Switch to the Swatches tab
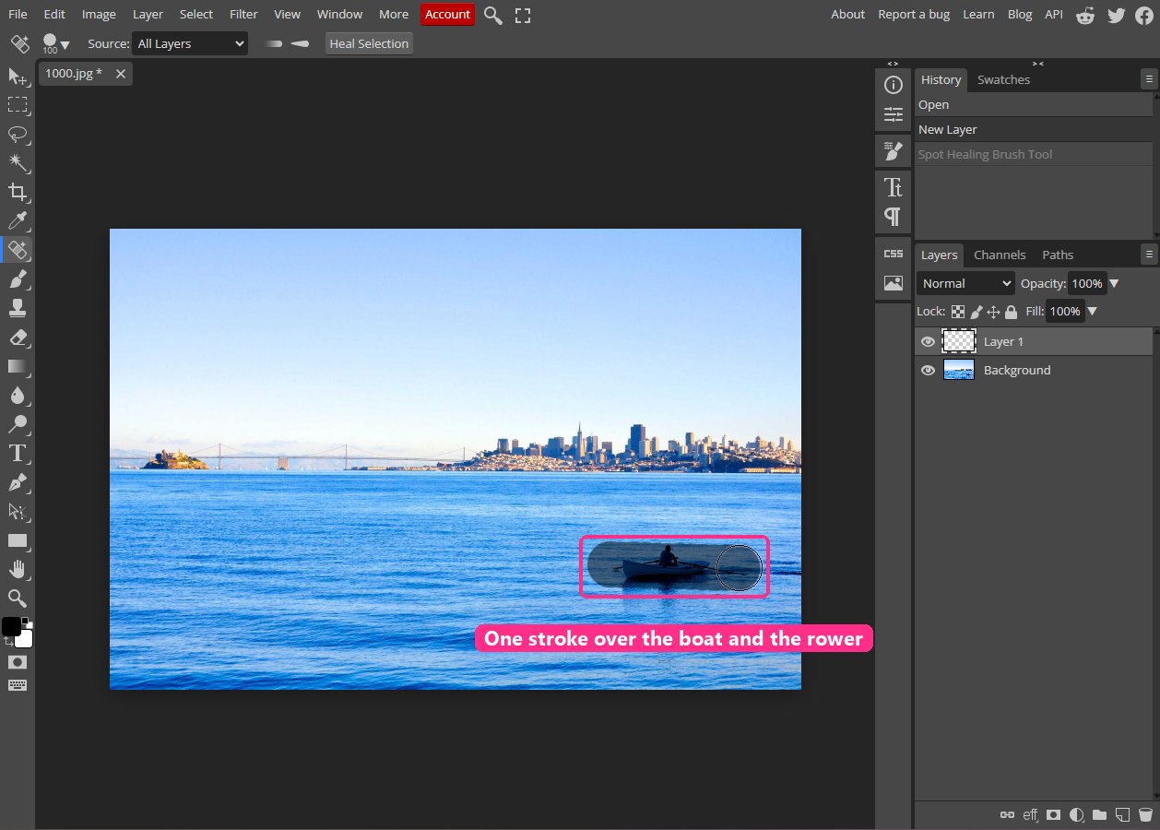 pos(1003,79)
